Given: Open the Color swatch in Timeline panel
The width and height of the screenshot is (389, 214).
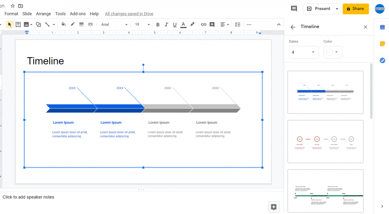Looking at the screenshot, I should [x=333, y=52].
